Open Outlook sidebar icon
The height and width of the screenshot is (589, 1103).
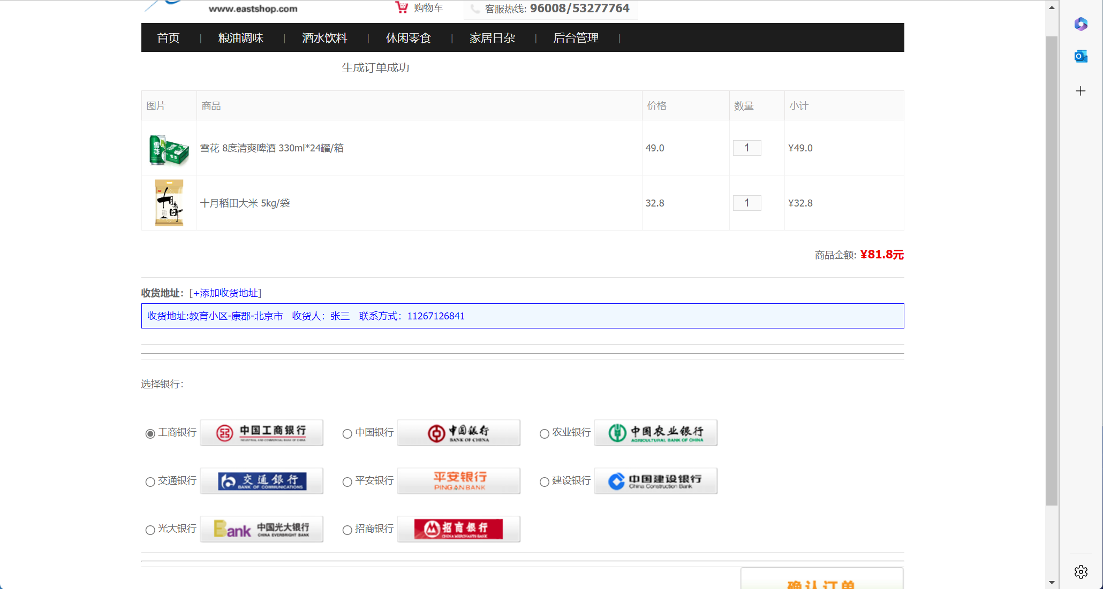(1081, 56)
